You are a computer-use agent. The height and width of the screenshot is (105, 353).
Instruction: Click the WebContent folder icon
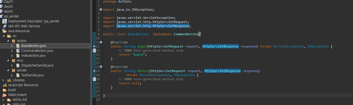5,95
